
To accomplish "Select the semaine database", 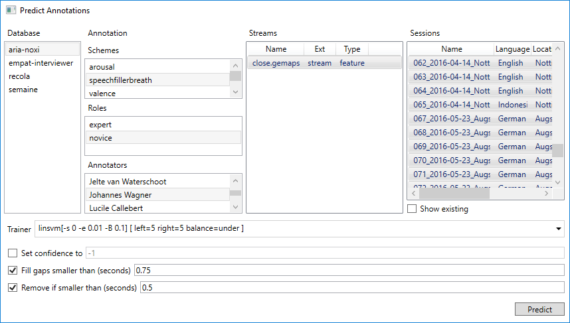I will [42, 90].
